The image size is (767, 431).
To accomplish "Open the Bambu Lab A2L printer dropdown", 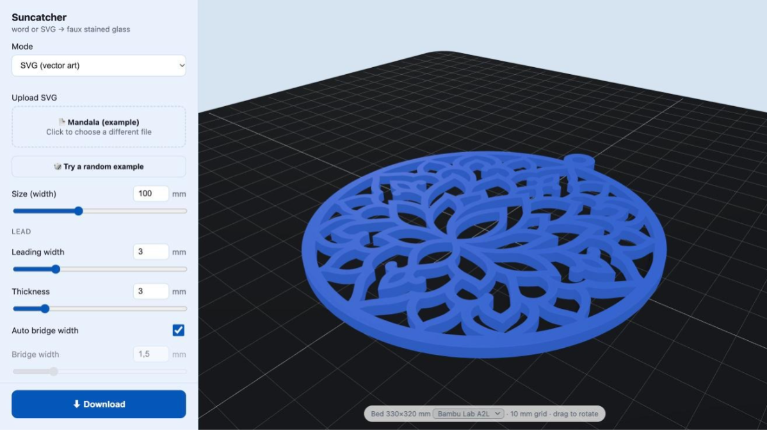I will tap(469, 414).
